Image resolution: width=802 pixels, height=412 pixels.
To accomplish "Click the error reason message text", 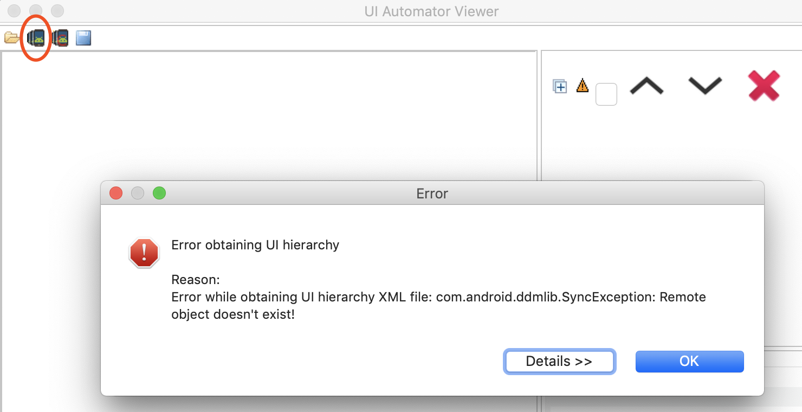I will [438, 306].
